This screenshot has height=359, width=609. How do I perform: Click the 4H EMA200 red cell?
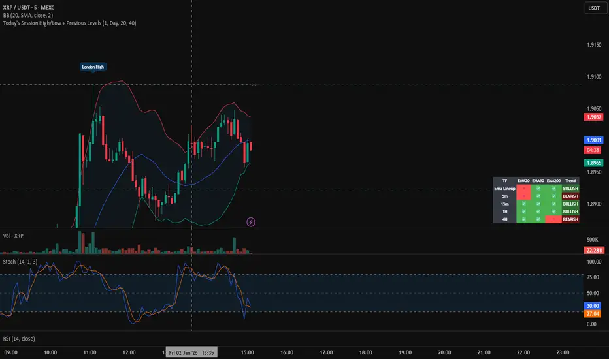[x=553, y=219]
